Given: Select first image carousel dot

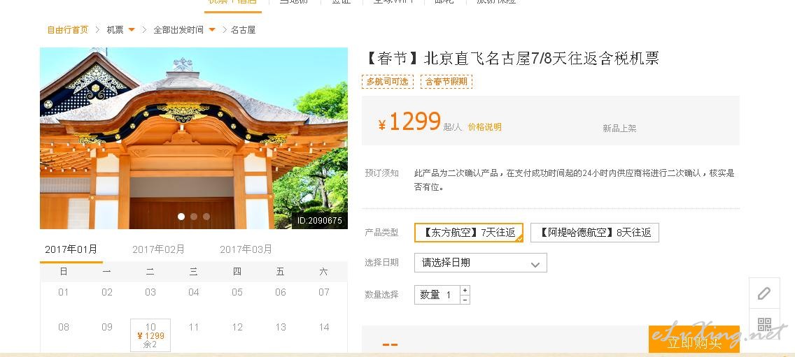Looking at the screenshot, I should [181, 216].
